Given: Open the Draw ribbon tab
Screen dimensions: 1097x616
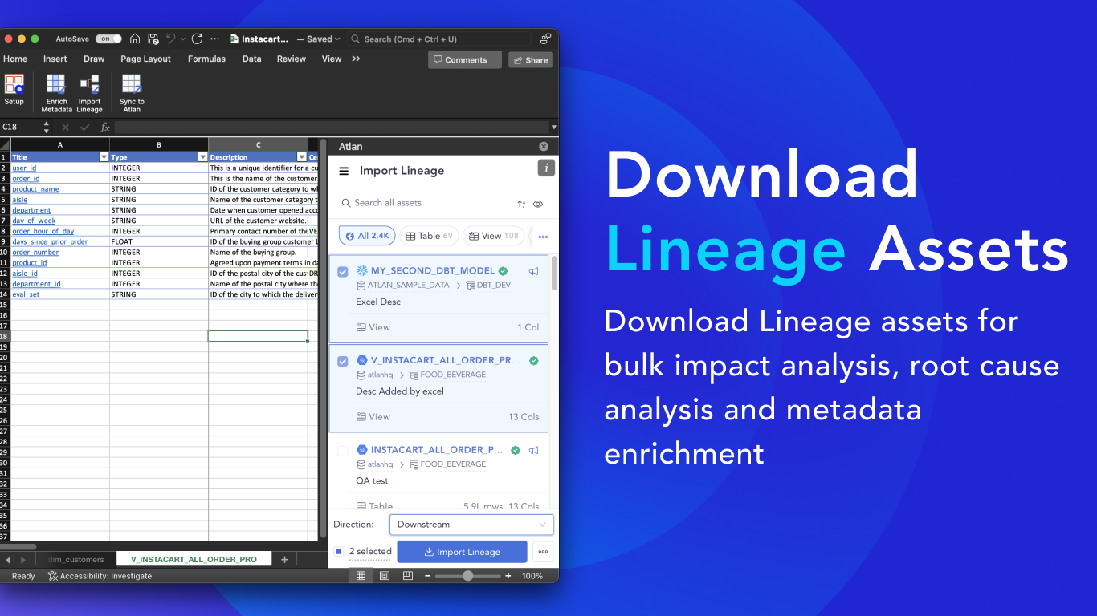Looking at the screenshot, I should (94, 59).
